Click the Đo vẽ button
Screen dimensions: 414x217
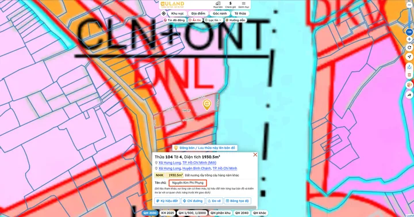214,201
